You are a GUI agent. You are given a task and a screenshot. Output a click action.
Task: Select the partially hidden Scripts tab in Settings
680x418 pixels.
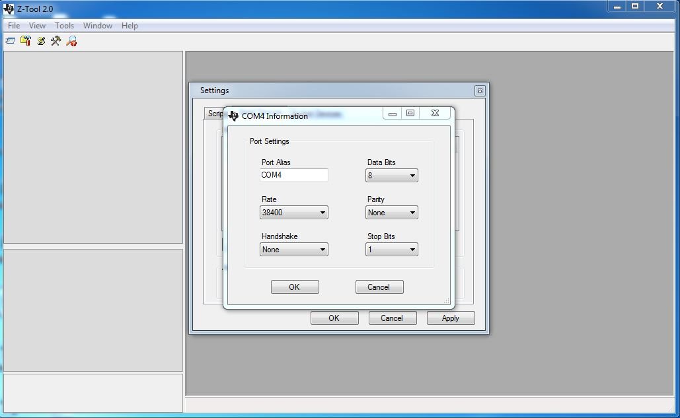(214, 114)
